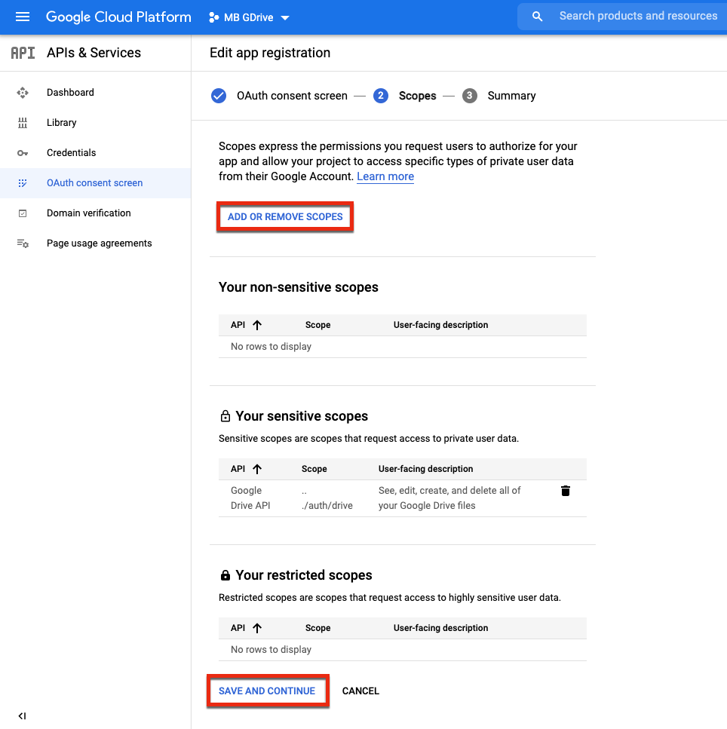Click ADD OR REMOVE SCOPES
This screenshot has height=729, width=727.
coord(285,216)
